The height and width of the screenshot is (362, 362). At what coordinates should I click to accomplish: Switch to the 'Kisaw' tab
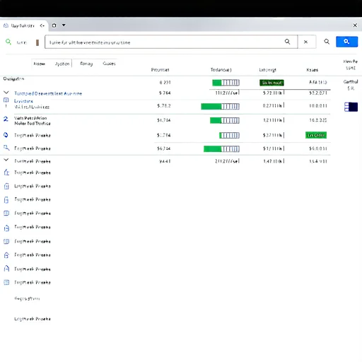pyautogui.click(x=39, y=64)
